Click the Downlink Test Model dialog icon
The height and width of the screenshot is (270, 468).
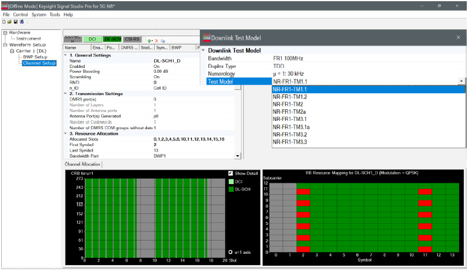coord(207,37)
